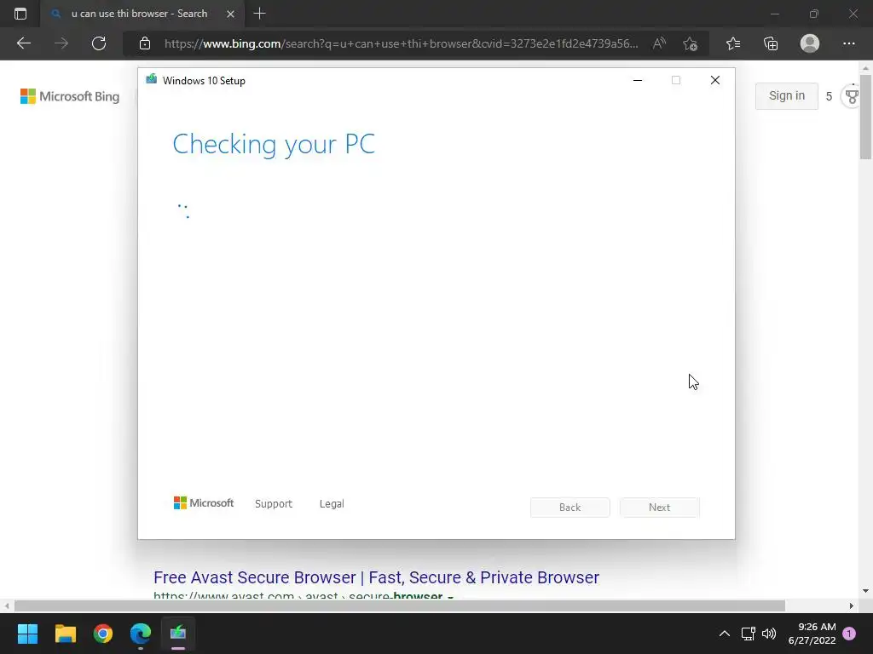Click the Bing Sign in button

[787, 95]
